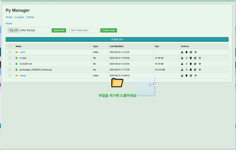Screen dimensions: 236x151
Task: Download the users folder
Action: [x=182, y=52]
